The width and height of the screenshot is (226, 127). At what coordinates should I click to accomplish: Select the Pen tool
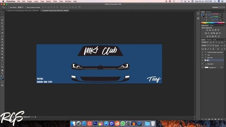2,58
